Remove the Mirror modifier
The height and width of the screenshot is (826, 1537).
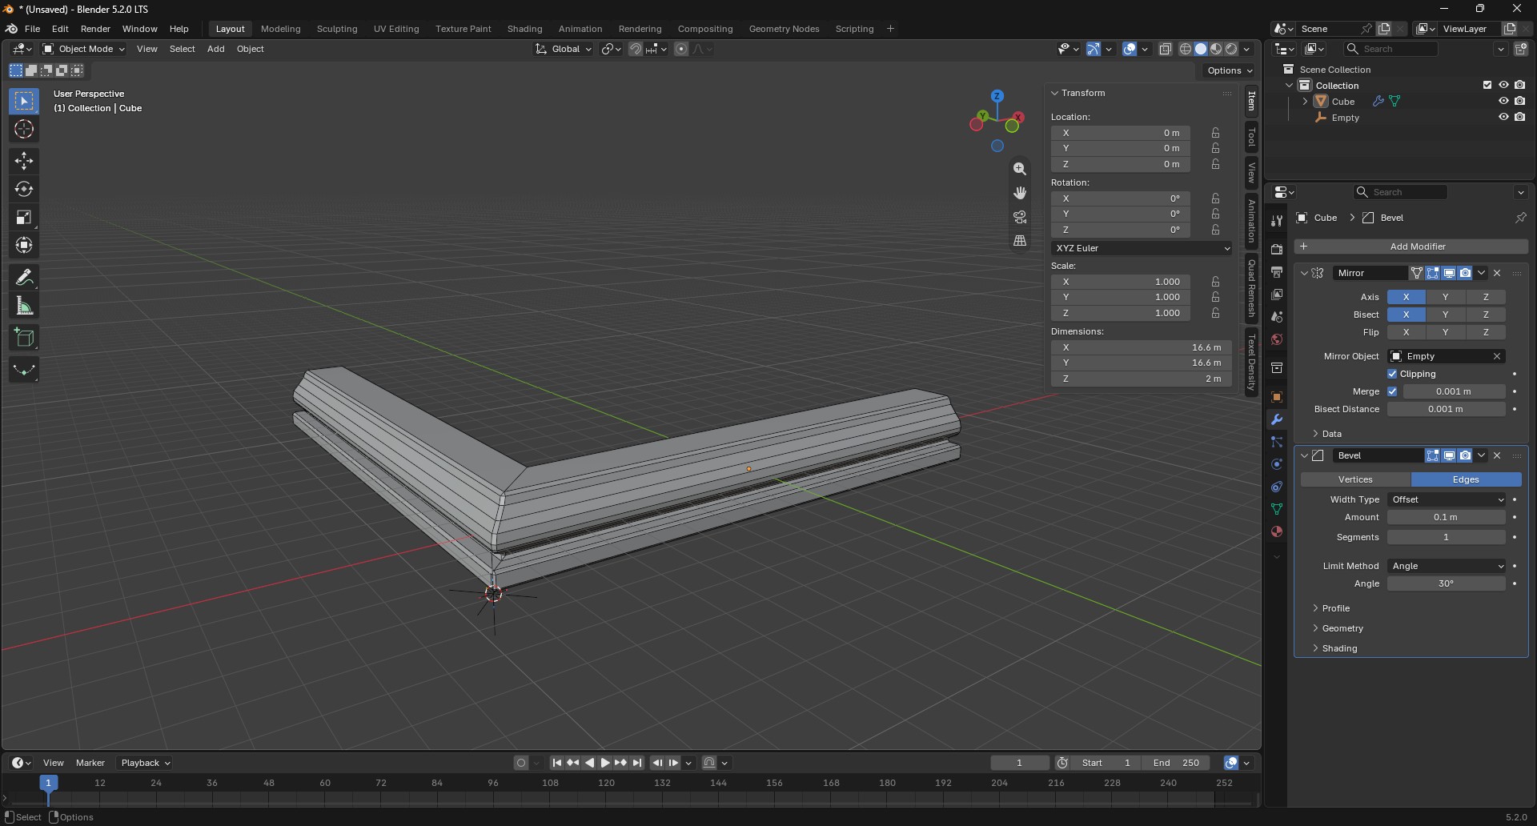click(1498, 273)
